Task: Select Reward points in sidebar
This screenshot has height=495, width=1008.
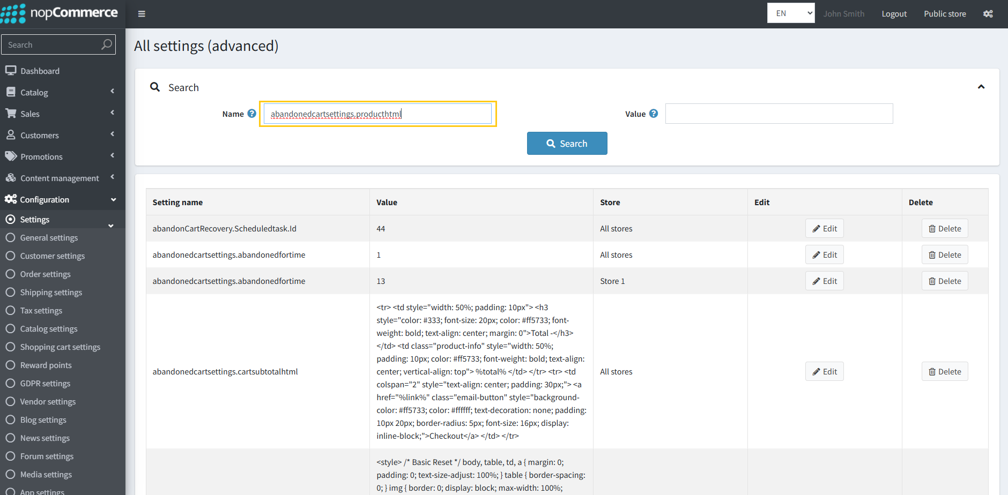Action: (46, 365)
